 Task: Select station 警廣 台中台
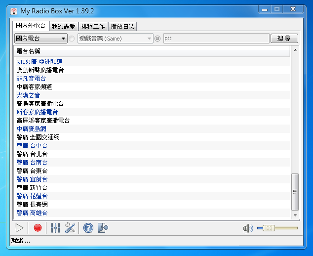pos(152,145)
